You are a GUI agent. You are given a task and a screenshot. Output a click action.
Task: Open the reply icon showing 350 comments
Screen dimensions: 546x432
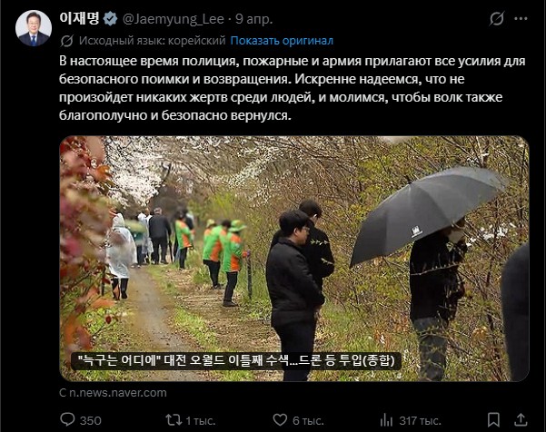(x=67, y=419)
